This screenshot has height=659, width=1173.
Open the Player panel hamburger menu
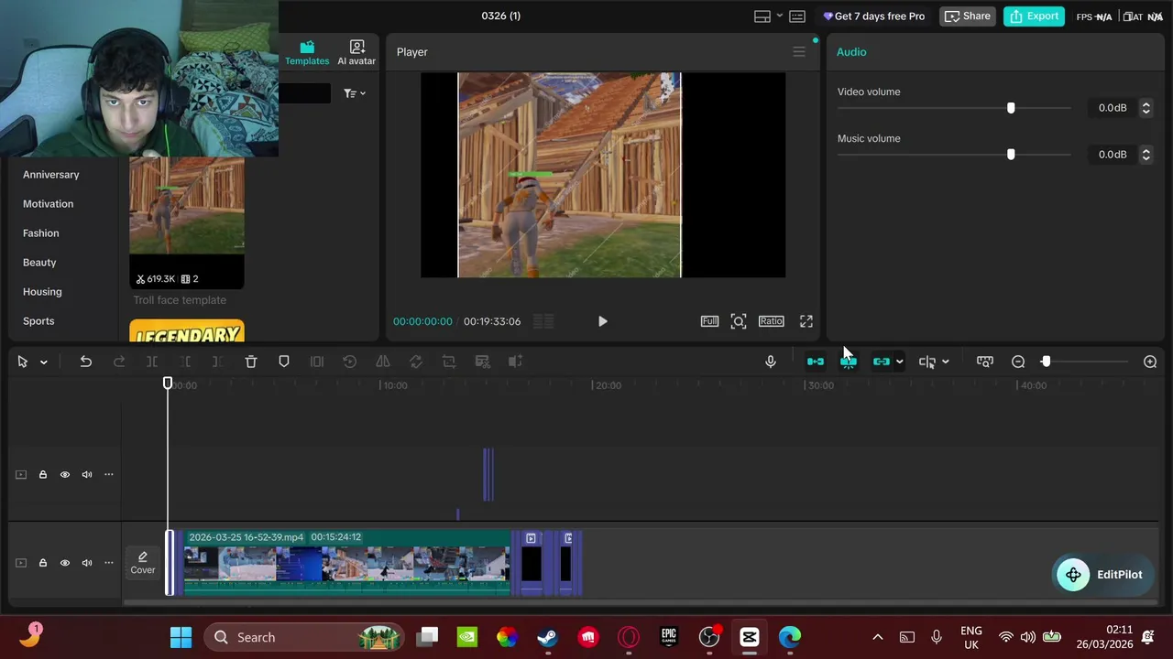[x=799, y=52]
